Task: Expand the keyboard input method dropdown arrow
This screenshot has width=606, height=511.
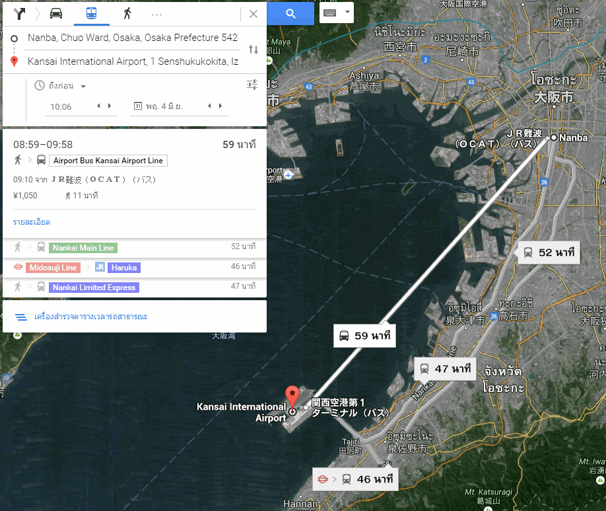Action: [347, 12]
